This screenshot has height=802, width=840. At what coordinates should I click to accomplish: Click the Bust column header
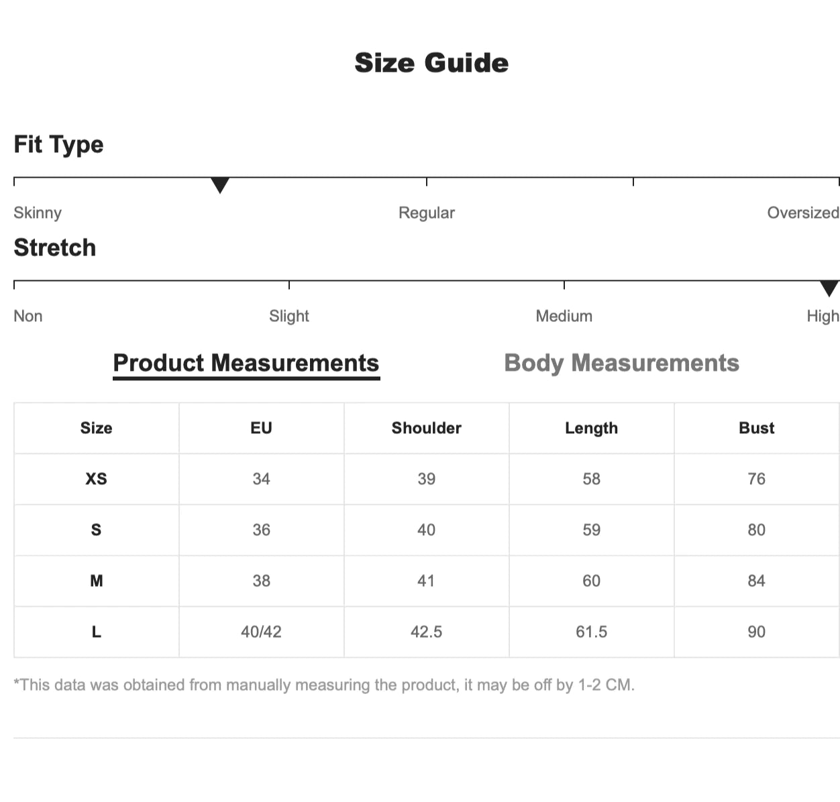[x=756, y=428]
